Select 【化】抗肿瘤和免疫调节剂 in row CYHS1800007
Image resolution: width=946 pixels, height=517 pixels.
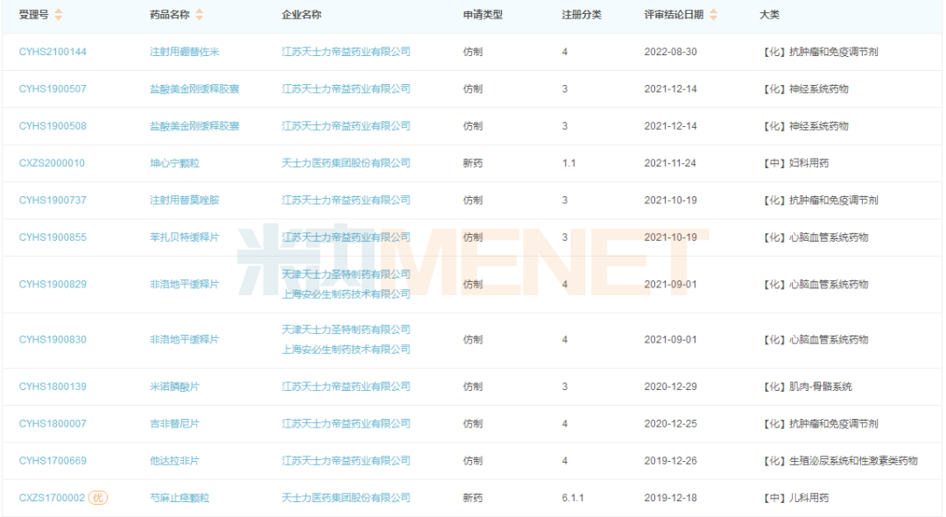point(820,423)
